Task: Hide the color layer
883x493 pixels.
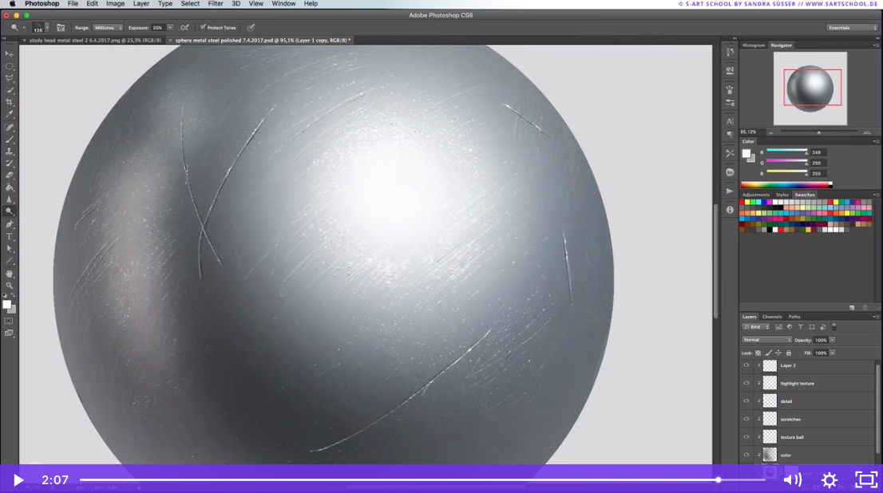Action: [x=746, y=455]
